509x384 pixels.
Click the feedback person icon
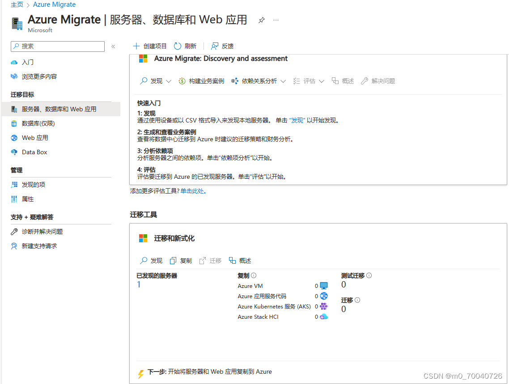(215, 46)
